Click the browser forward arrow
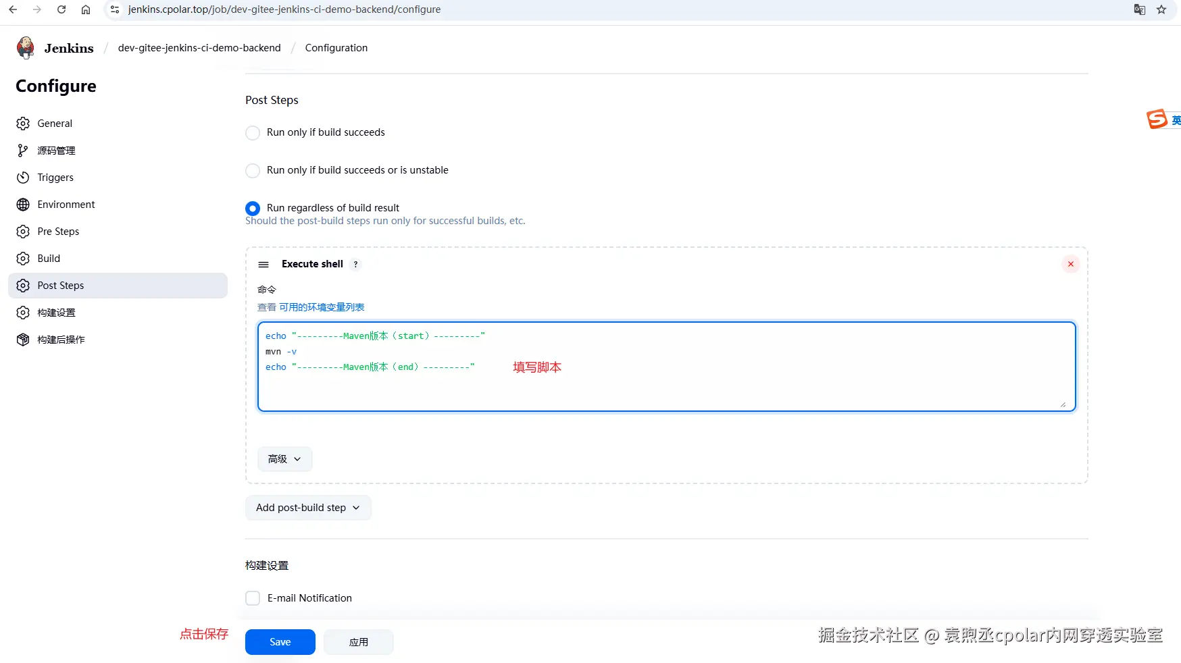This screenshot has height=663, width=1181. click(x=37, y=9)
